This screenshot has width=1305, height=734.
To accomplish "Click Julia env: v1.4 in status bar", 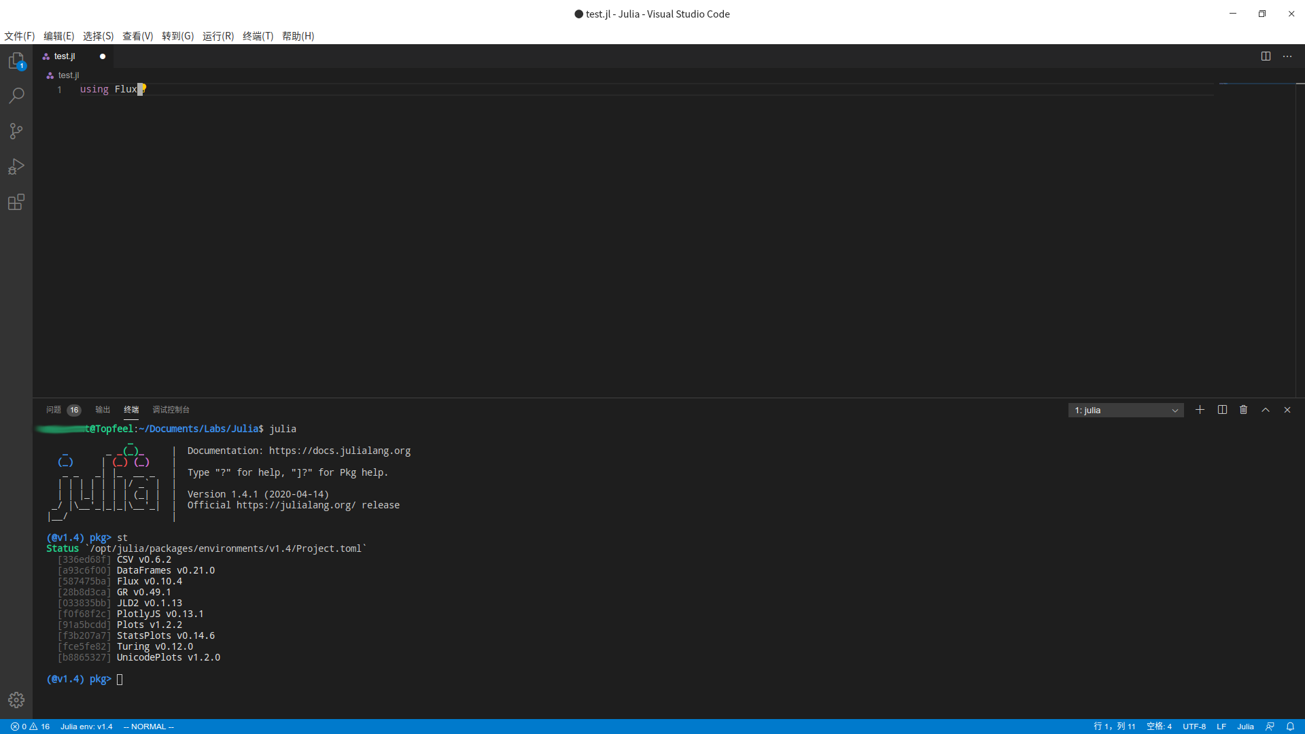I will point(86,727).
